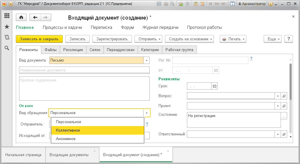Open calendar picker for the Срок field
Image resolution: width=300 pixels, height=164 pixels.
214,86
